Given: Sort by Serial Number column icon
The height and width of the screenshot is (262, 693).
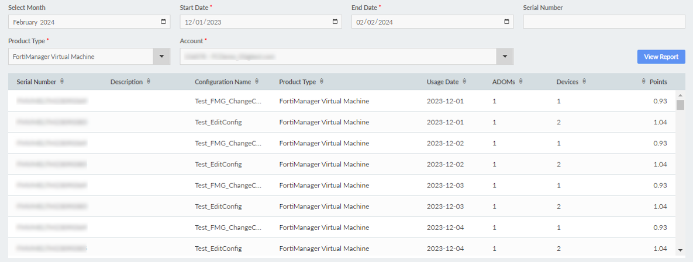Looking at the screenshot, I should pyautogui.click(x=62, y=82).
